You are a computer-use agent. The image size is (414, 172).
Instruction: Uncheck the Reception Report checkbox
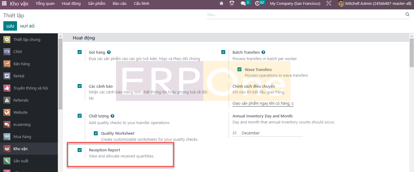80,150
